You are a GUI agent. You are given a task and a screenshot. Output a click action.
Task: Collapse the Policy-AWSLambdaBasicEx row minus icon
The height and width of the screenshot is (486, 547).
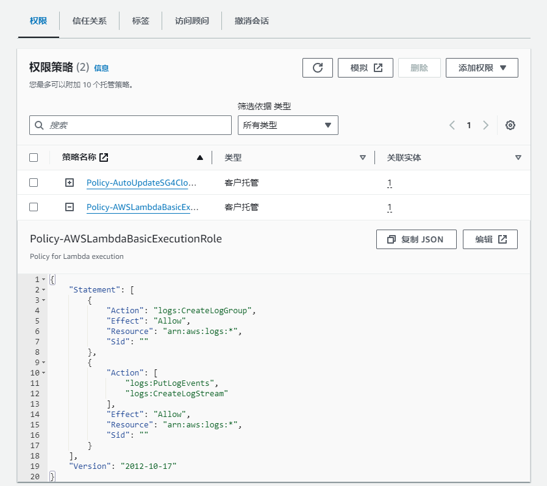(x=70, y=207)
